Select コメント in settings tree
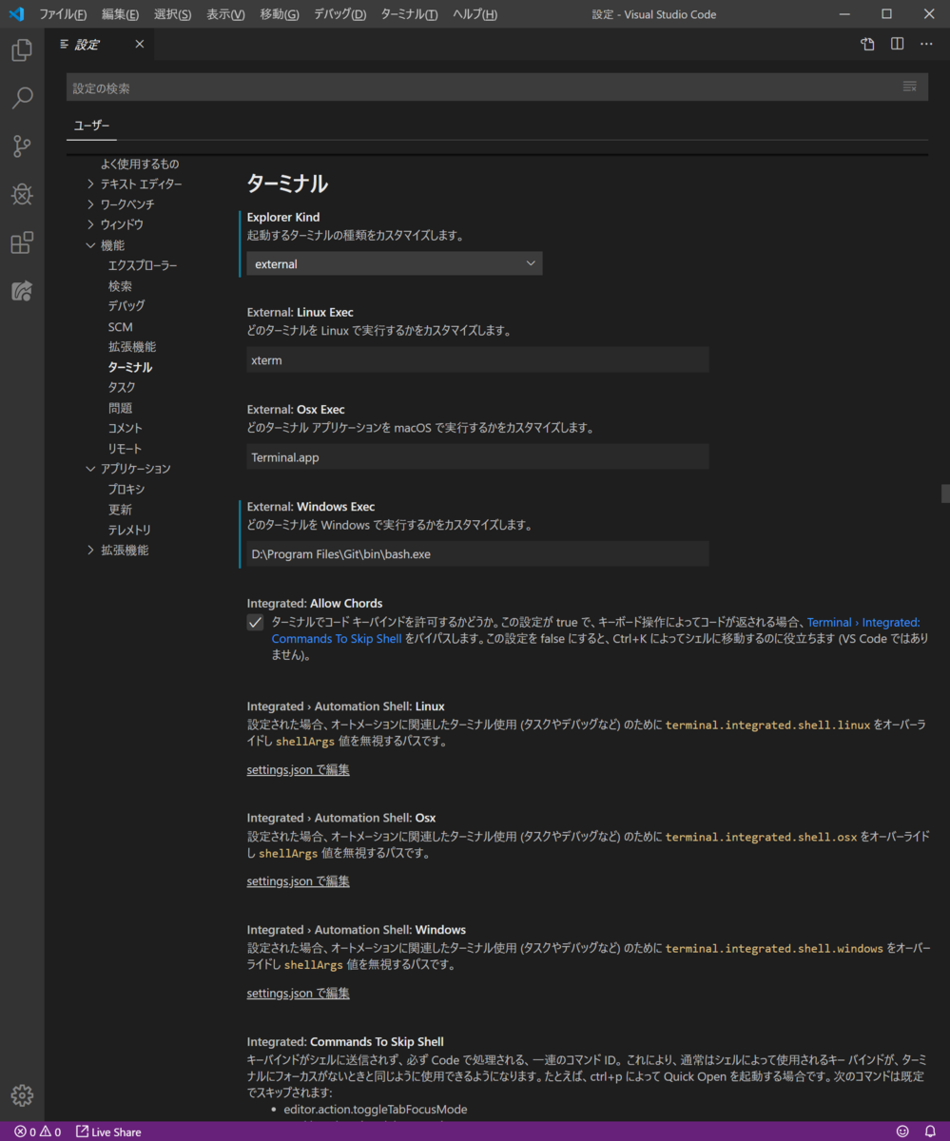Viewport: 950px width, 1141px height. (x=126, y=429)
